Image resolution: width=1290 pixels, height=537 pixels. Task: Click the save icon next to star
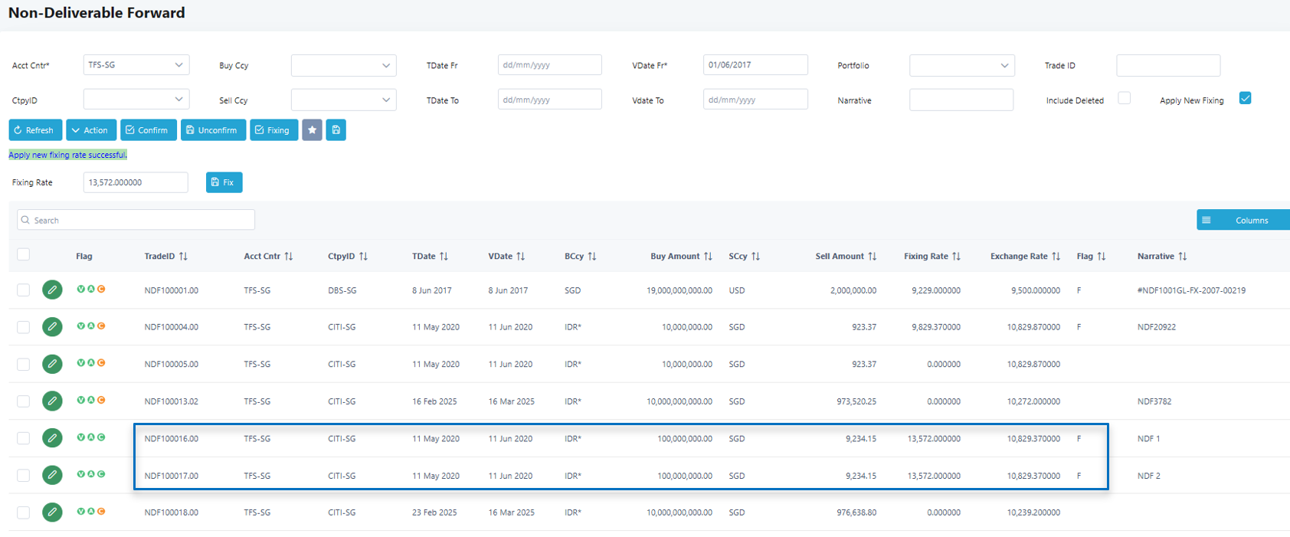336,130
